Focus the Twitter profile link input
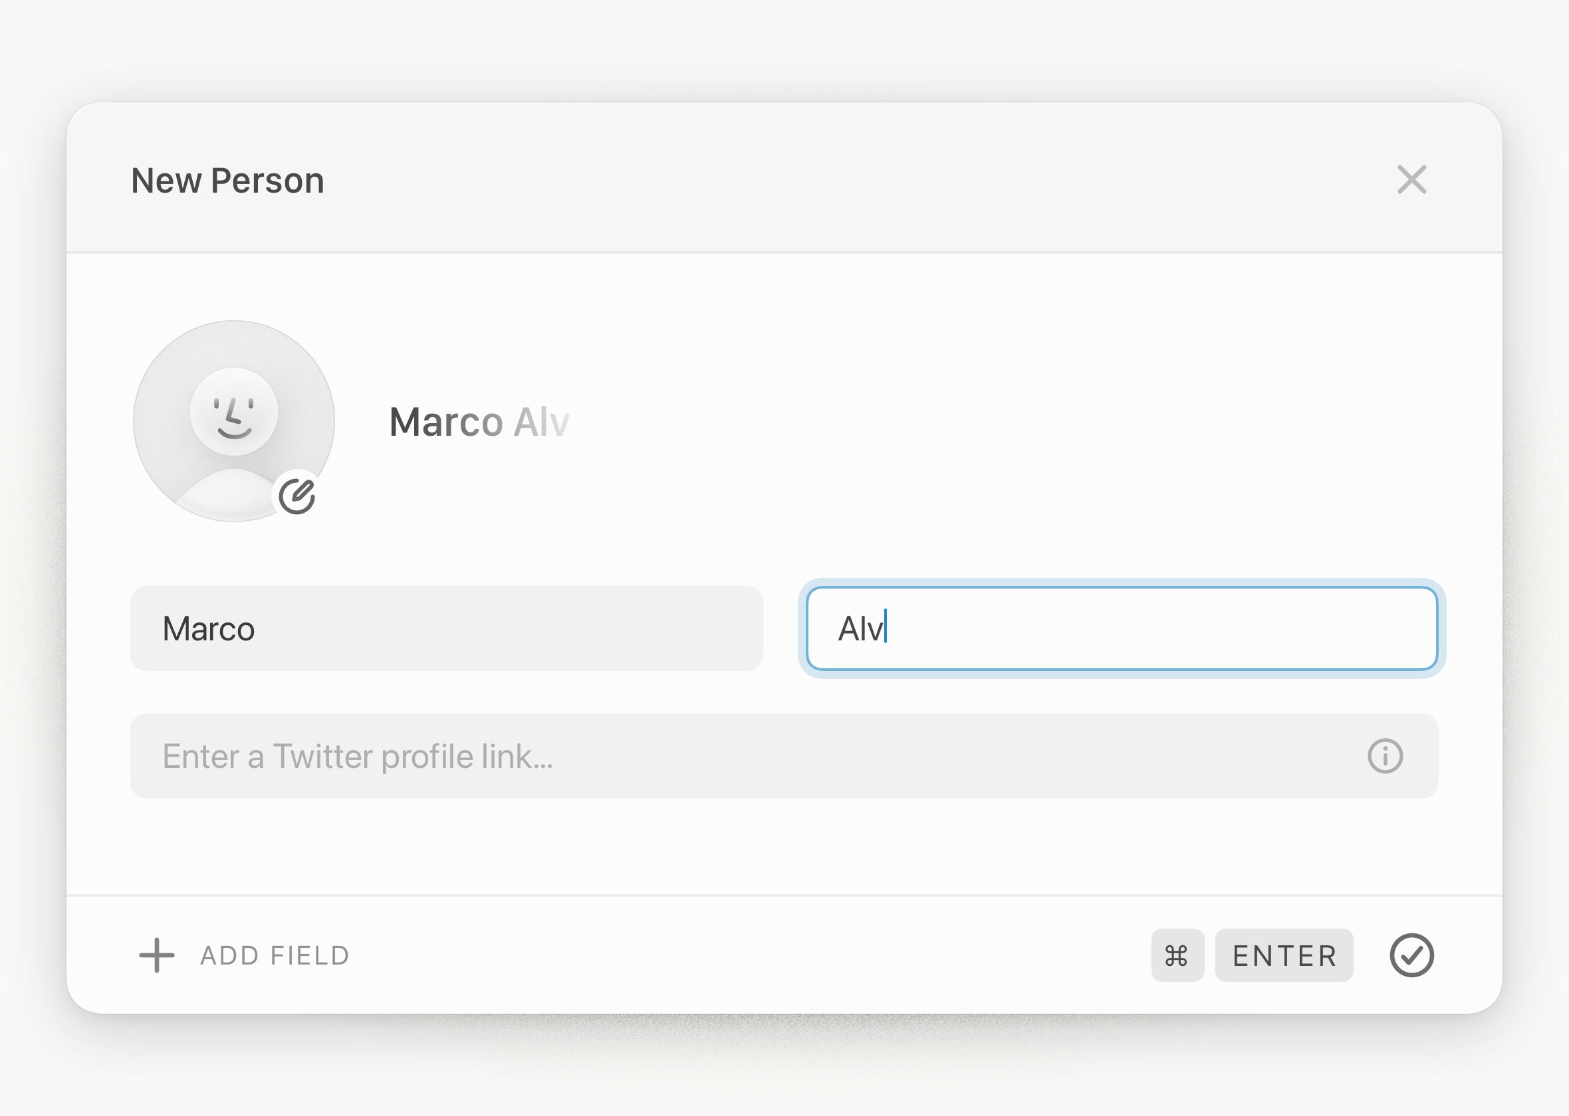This screenshot has height=1116, width=1569. click(757, 757)
